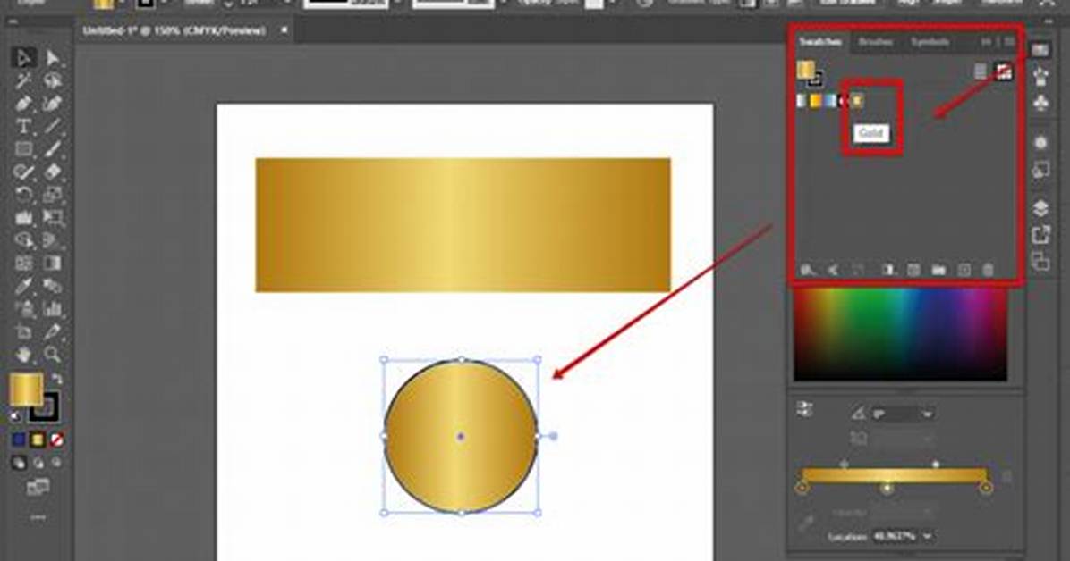This screenshot has height=561, width=1070.
Task: Click inside the color spectrum bar
Action: click(900, 334)
